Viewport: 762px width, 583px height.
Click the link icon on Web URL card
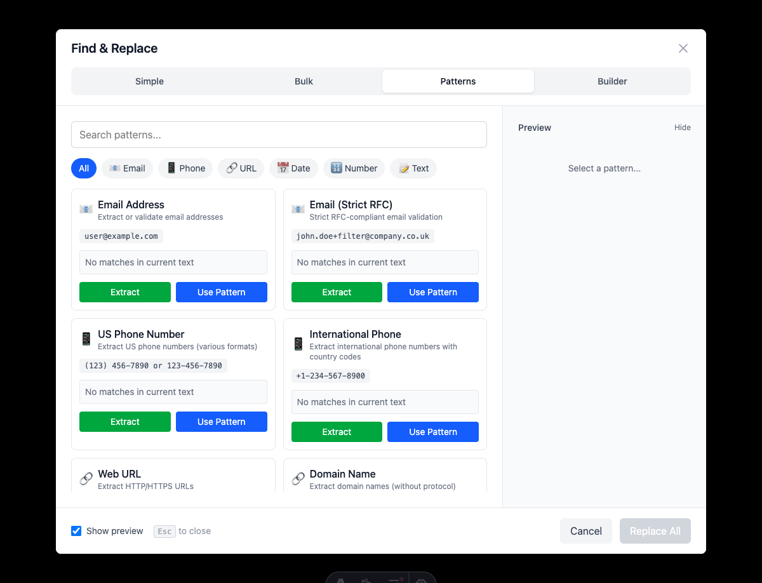(x=86, y=478)
